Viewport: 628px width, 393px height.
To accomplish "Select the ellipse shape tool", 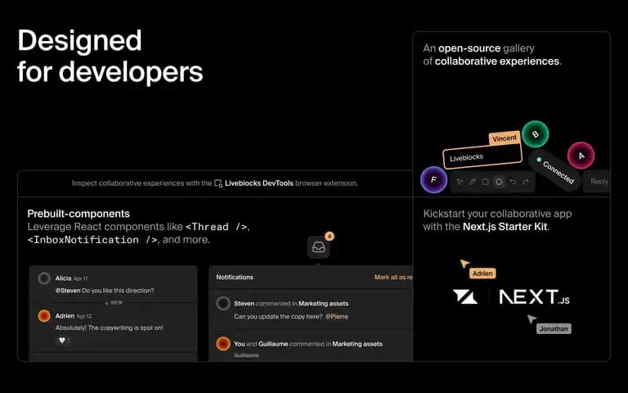I will (x=499, y=182).
